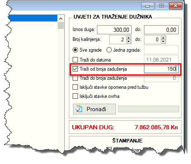191x164 pixels.
Task: Enable the Traži do datuma checkbox
Action: (75, 60)
